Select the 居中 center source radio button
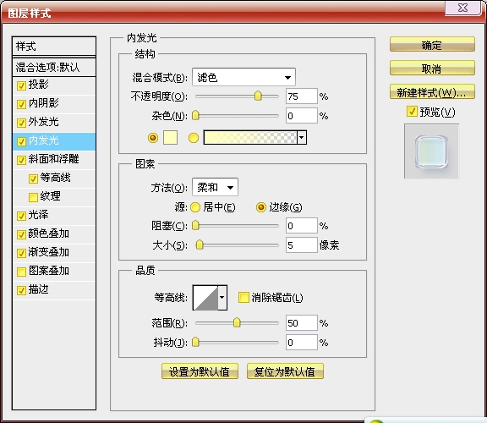 point(195,207)
